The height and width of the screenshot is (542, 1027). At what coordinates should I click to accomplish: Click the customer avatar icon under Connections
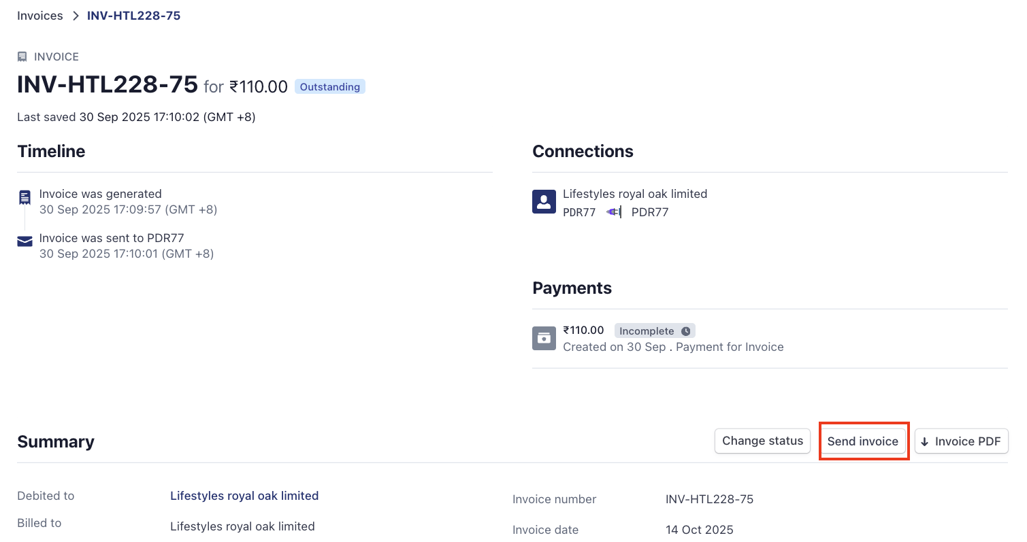click(x=544, y=202)
